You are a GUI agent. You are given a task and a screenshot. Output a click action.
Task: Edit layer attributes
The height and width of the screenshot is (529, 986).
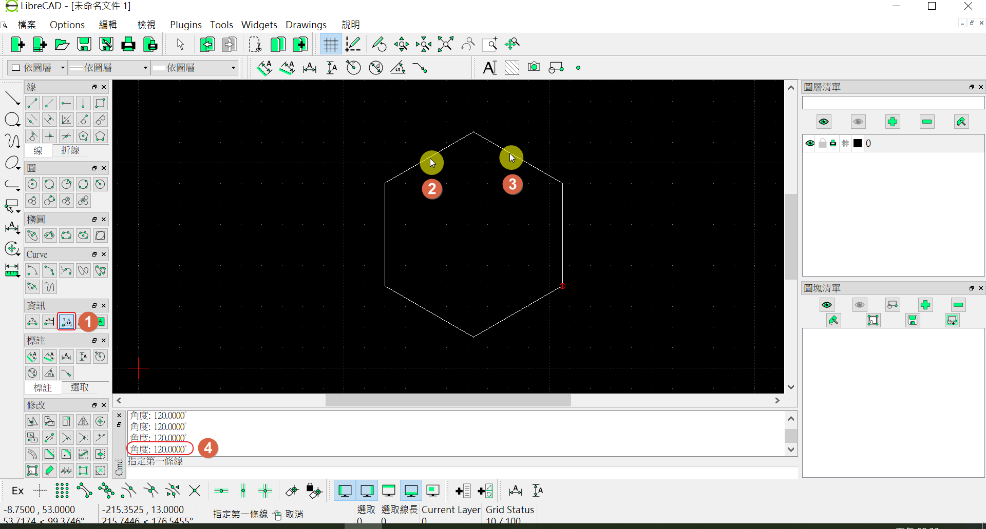961,122
